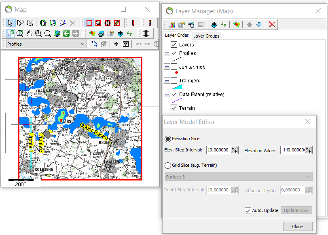The width and height of the screenshot is (328, 235).
Task: Open the Surface 3 dropdown
Action: pyautogui.click(x=308, y=176)
